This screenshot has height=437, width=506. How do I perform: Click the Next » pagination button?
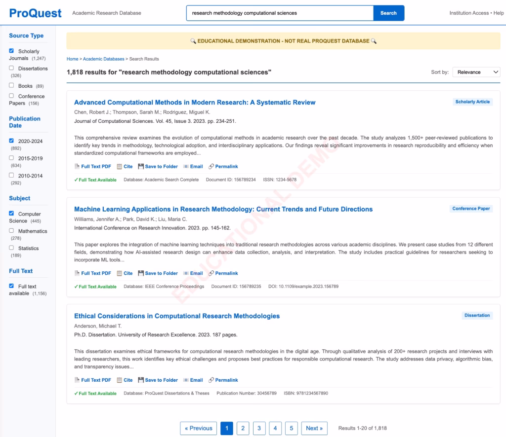pos(314,428)
